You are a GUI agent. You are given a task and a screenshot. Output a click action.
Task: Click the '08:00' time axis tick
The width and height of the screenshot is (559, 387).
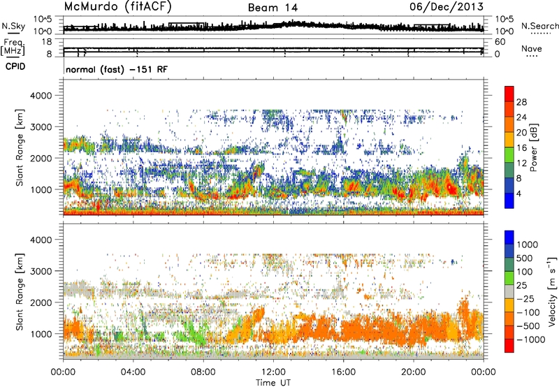click(203, 372)
